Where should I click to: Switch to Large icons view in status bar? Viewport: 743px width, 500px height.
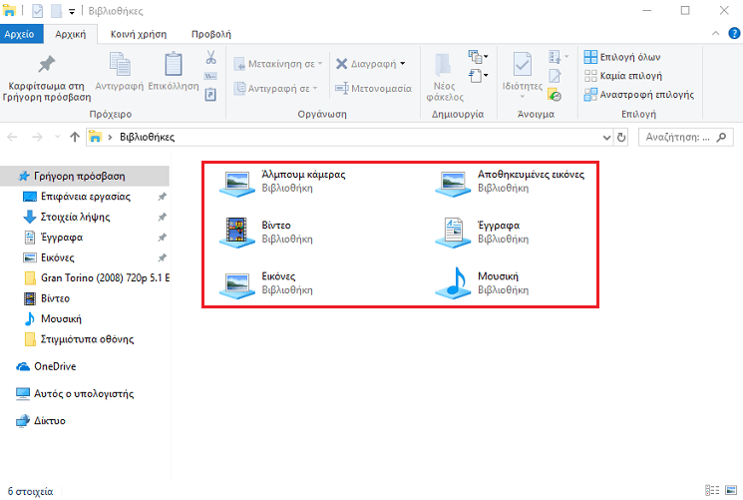click(x=731, y=490)
